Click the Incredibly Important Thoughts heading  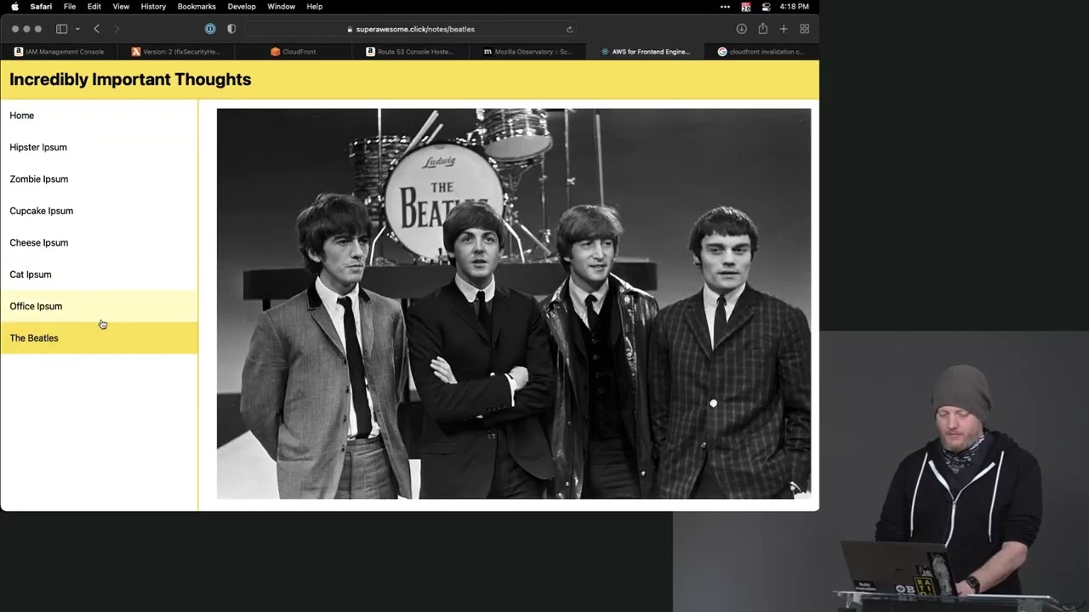tap(130, 80)
